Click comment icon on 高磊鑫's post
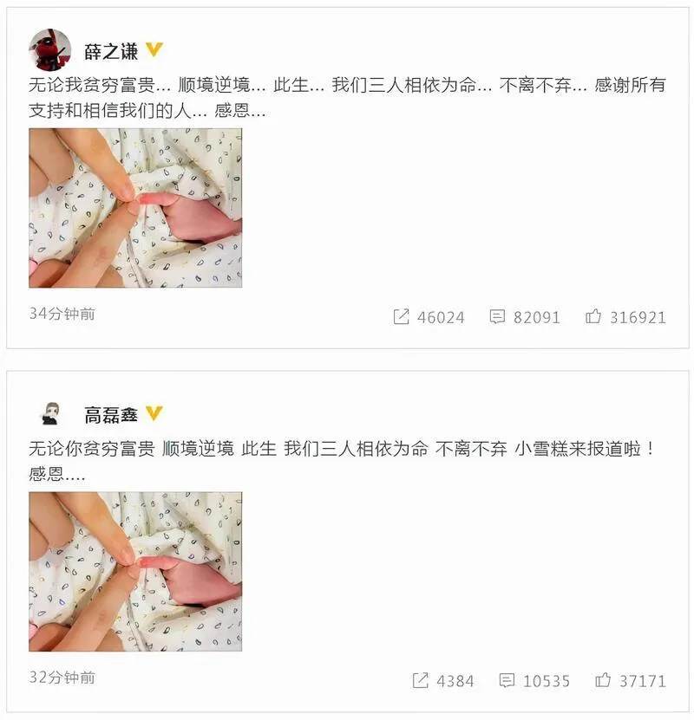Screen dimensions: 694x720 tap(507, 680)
